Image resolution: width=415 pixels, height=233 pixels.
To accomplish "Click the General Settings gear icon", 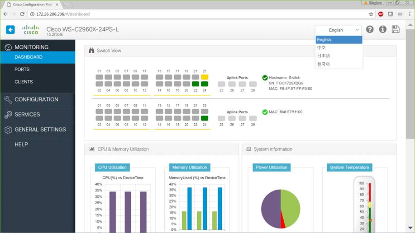I will point(8,130).
